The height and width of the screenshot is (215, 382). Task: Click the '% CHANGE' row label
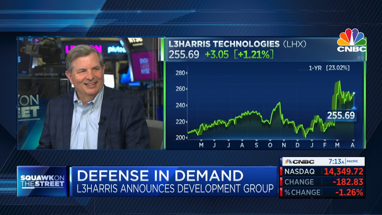pyautogui.click(x=302, y=192)
